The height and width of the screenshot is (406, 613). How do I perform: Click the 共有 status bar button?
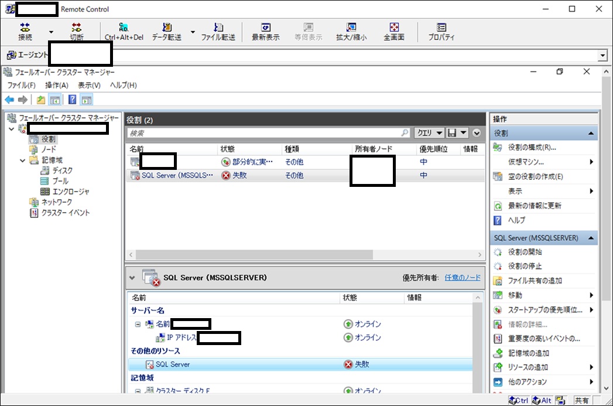pyautogui.click(x=581, y=401)
